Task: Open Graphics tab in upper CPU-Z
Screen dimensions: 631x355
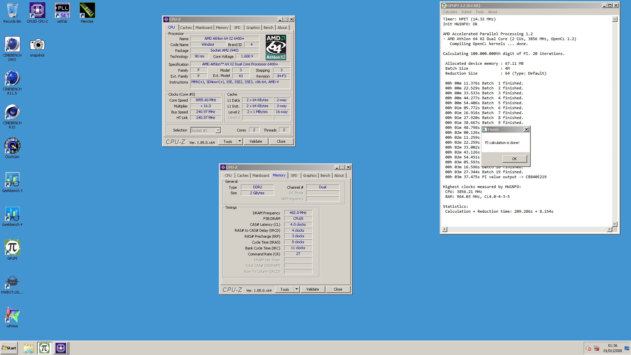Action: 253,28
